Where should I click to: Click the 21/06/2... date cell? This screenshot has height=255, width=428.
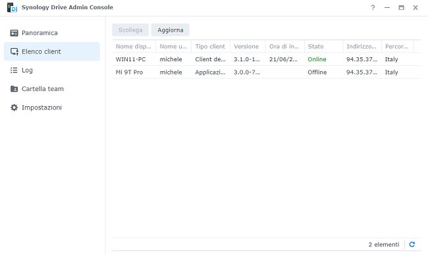(283, 59)
